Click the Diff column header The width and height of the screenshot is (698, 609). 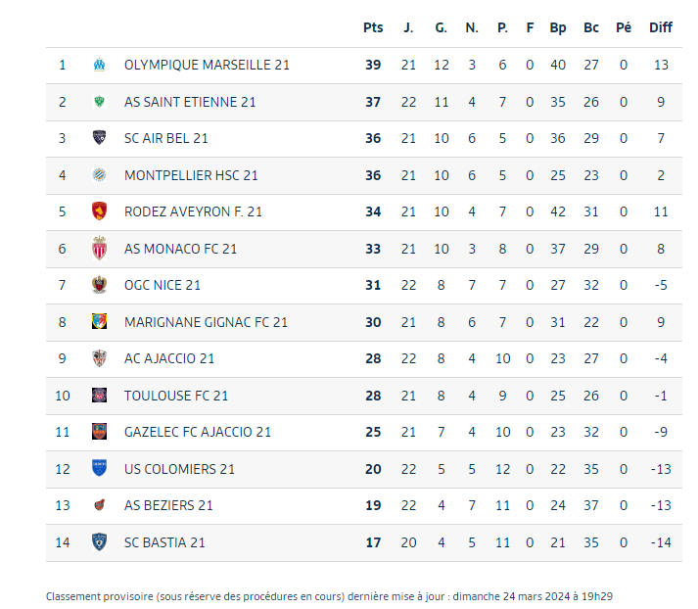(x=661, y=27)
